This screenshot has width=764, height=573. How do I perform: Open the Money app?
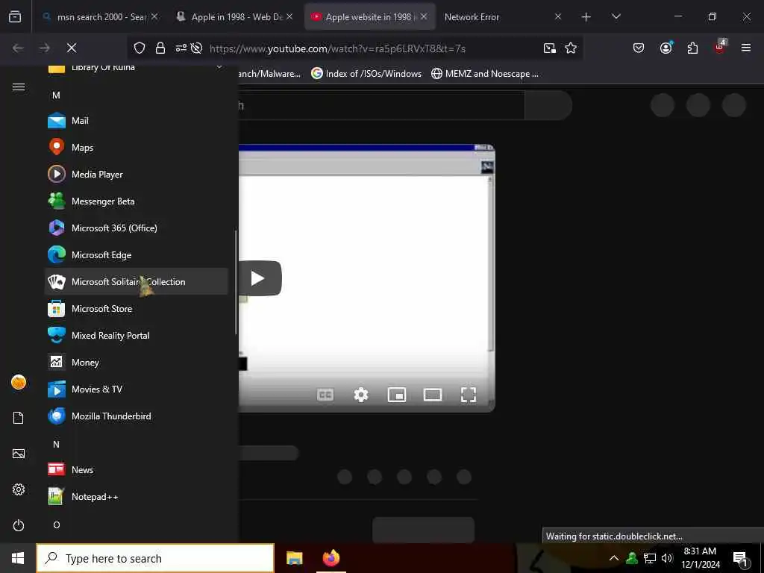tap(136, 362)
